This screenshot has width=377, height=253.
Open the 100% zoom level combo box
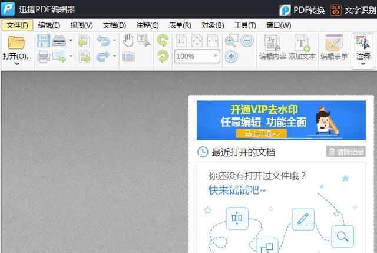(x=197, y=56)
